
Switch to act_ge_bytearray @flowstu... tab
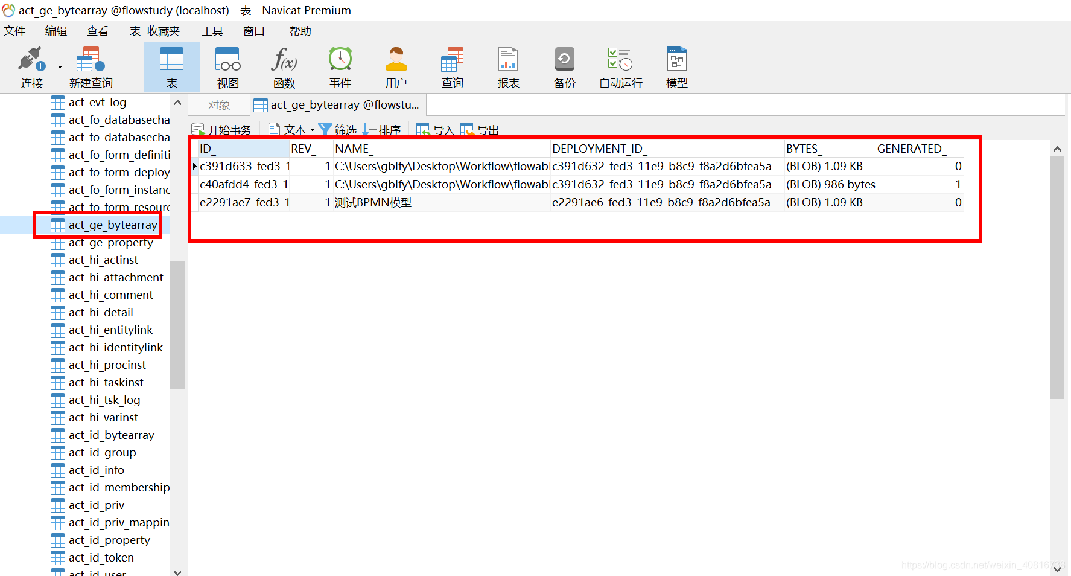click(338, 105)
